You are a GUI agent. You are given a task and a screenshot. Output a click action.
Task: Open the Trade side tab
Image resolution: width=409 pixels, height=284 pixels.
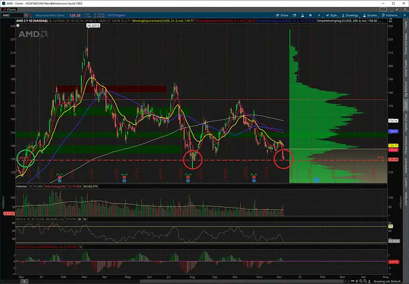coord(406,25)
